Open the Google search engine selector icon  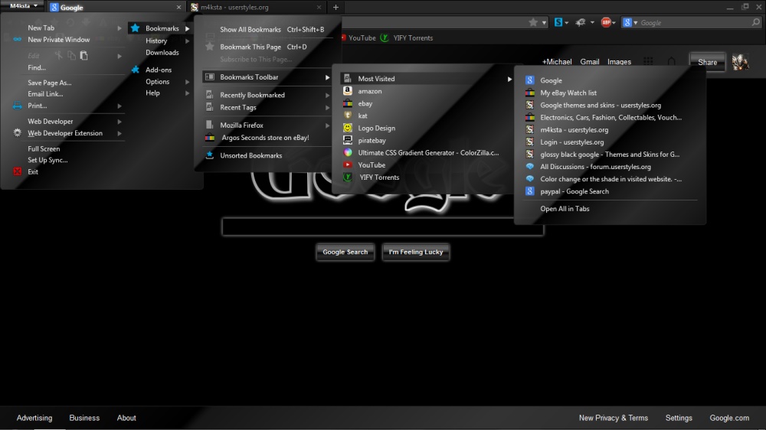(x=627, y=22)
